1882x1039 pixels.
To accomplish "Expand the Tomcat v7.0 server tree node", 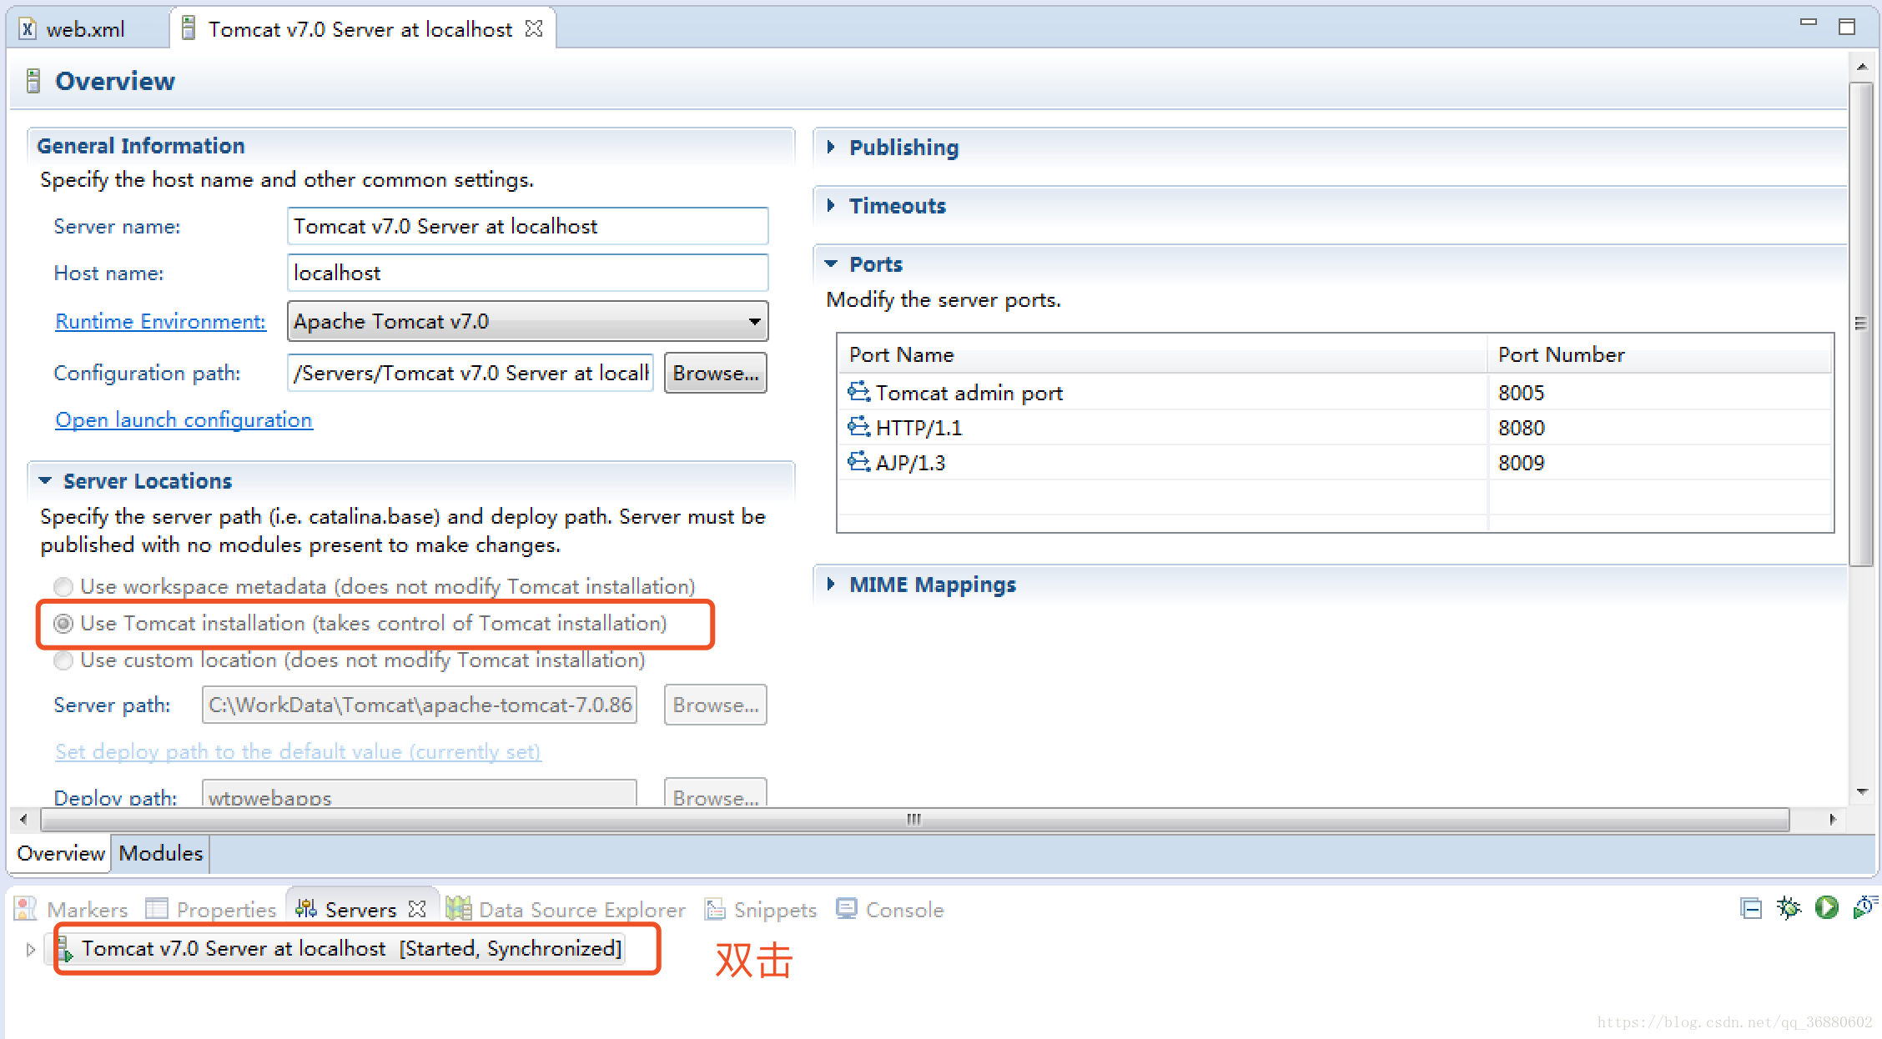I will [x=30, y=949].
